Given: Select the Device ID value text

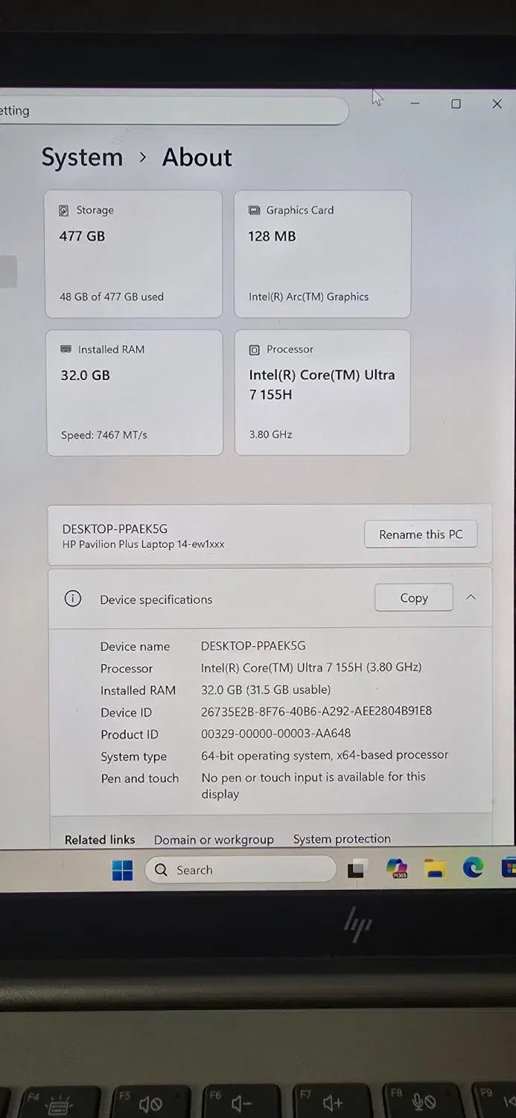Looking at the screenshot, I should (x=316, y=712).
